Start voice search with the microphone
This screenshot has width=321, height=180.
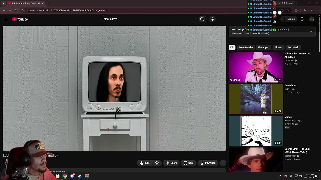(x=212, y=19)
